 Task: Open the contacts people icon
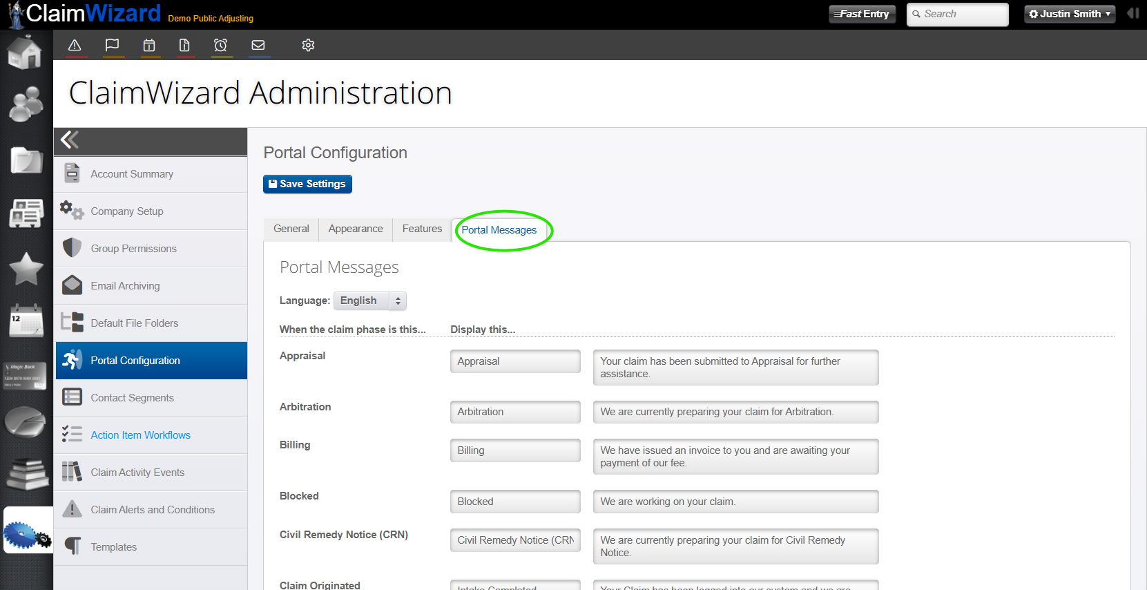(26, 104)
